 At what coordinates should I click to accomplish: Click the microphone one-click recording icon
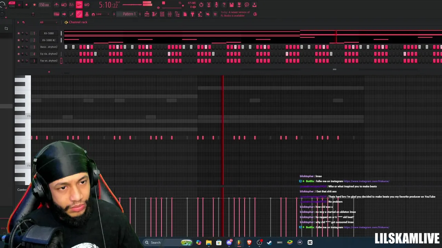tap(216, 5)
